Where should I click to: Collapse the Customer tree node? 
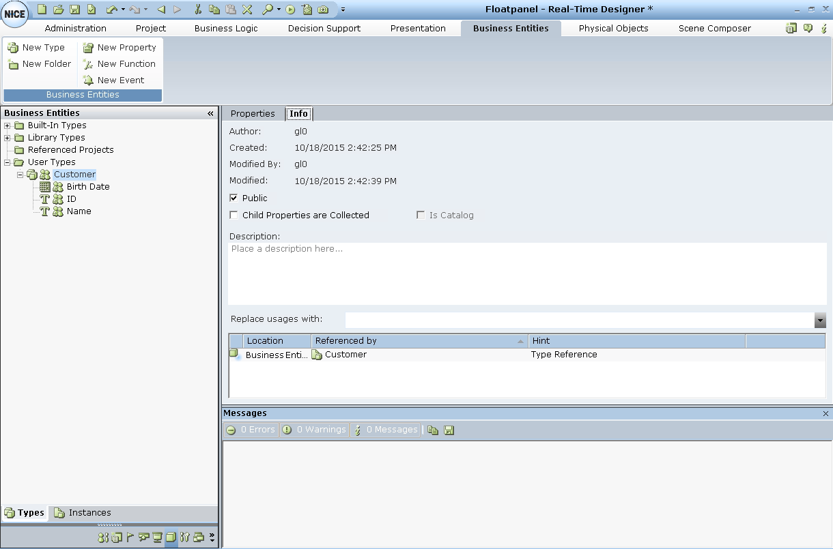click(20, 175)
